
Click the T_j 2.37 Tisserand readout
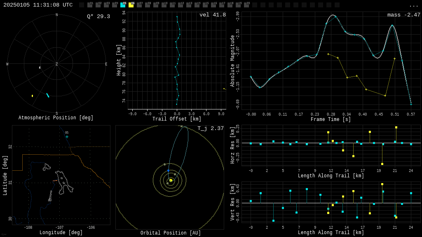click(210, 129)
